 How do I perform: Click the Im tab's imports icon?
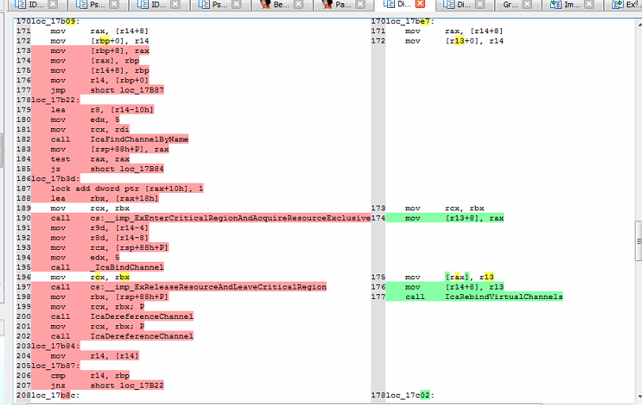click(556, 6)
